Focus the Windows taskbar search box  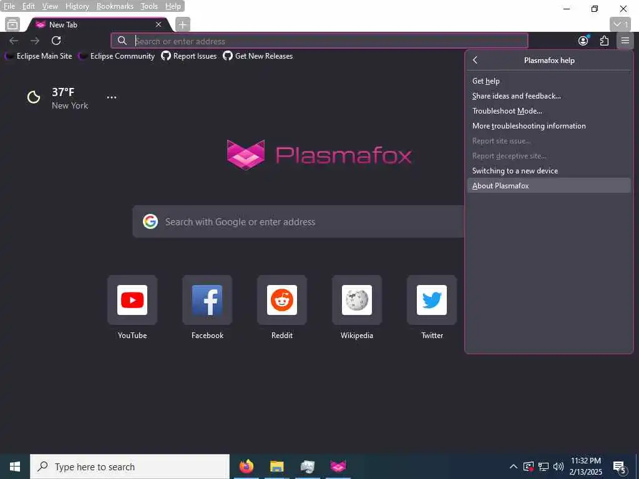[130, 467]
